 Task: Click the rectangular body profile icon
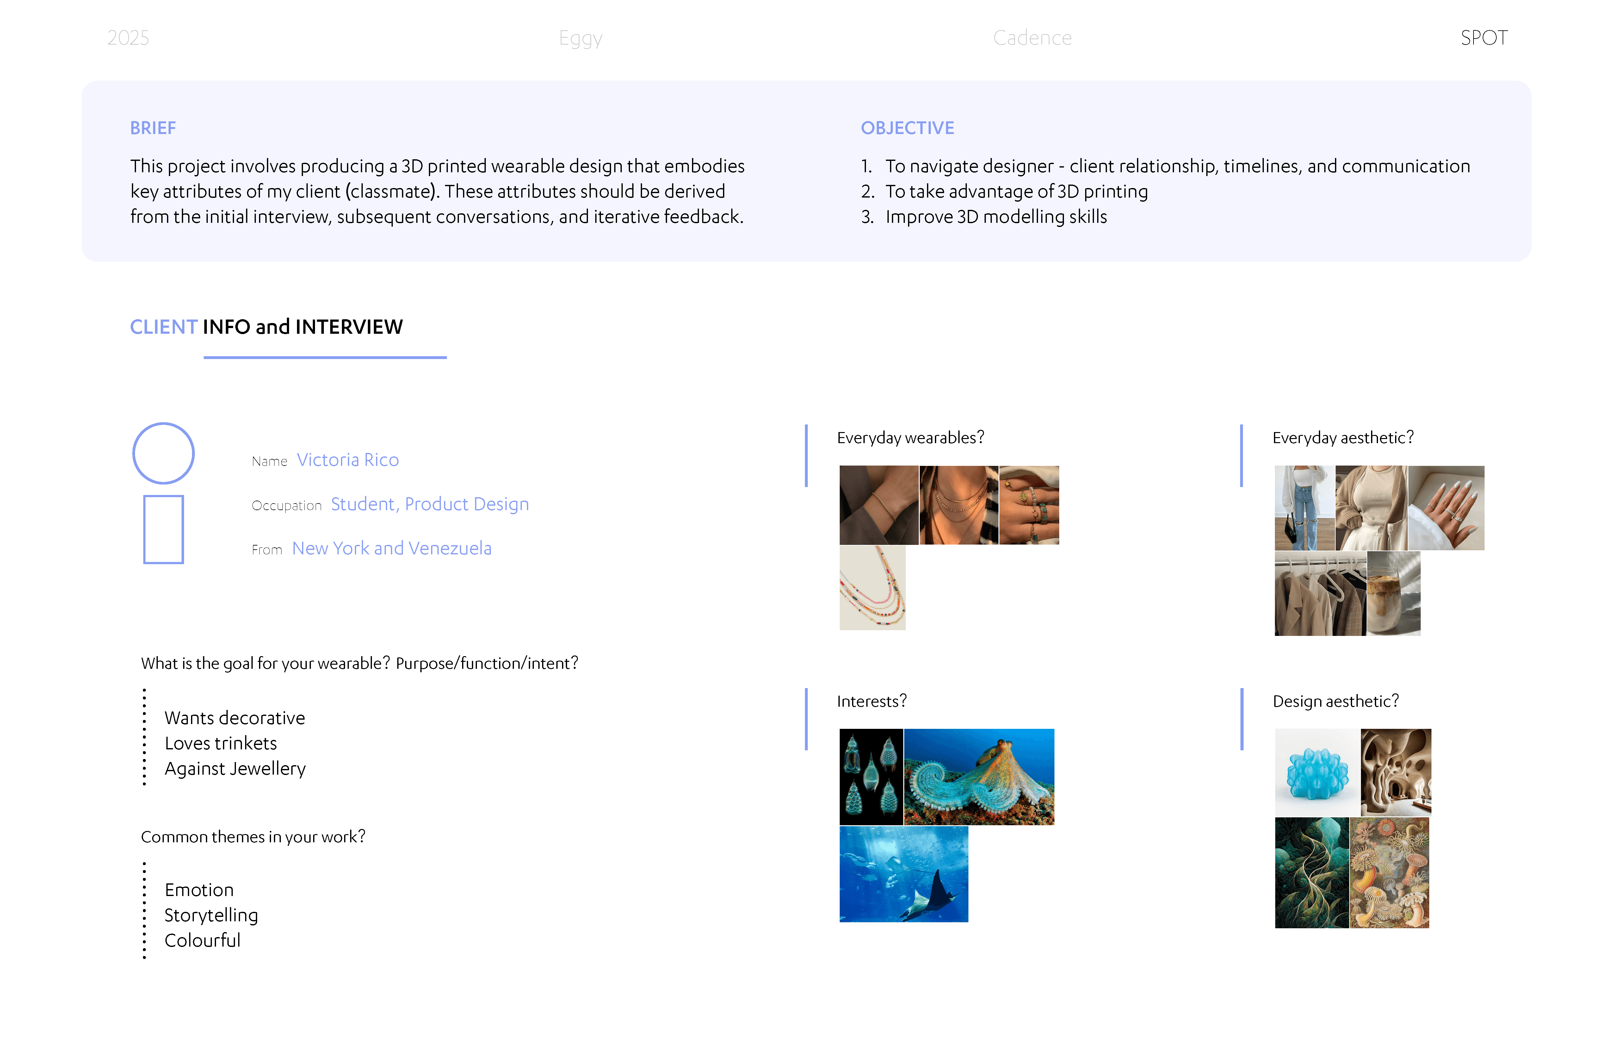click(x=163, y=529)
